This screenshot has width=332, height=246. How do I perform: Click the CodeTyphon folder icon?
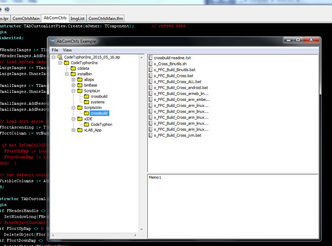tap(87, 124)
